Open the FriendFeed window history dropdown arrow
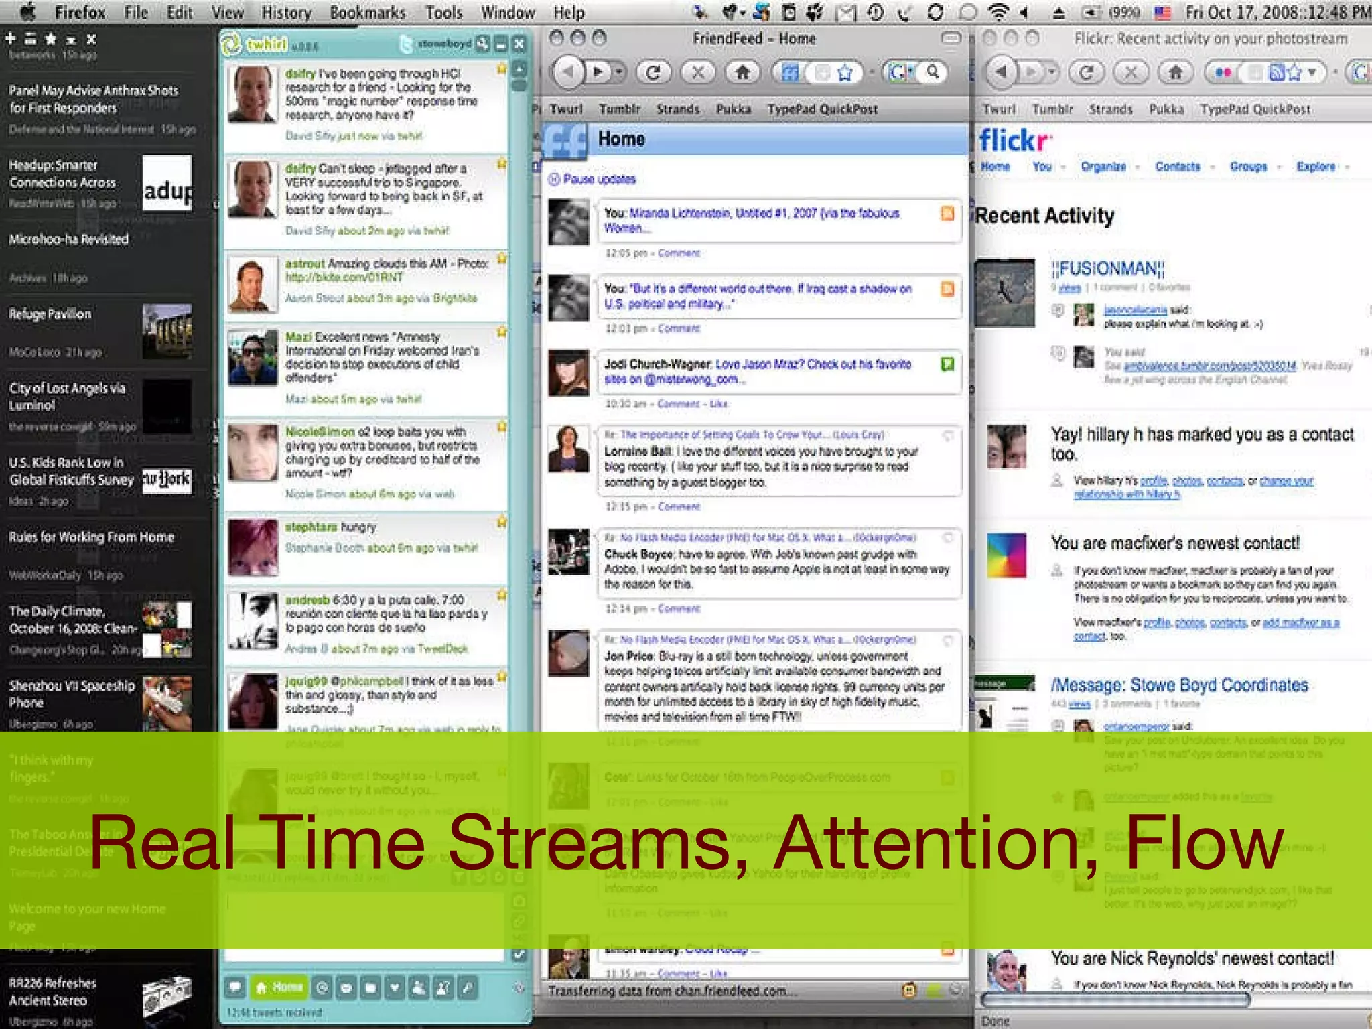The height and width of the screenshot is (1029, 1372). [619, 72]
